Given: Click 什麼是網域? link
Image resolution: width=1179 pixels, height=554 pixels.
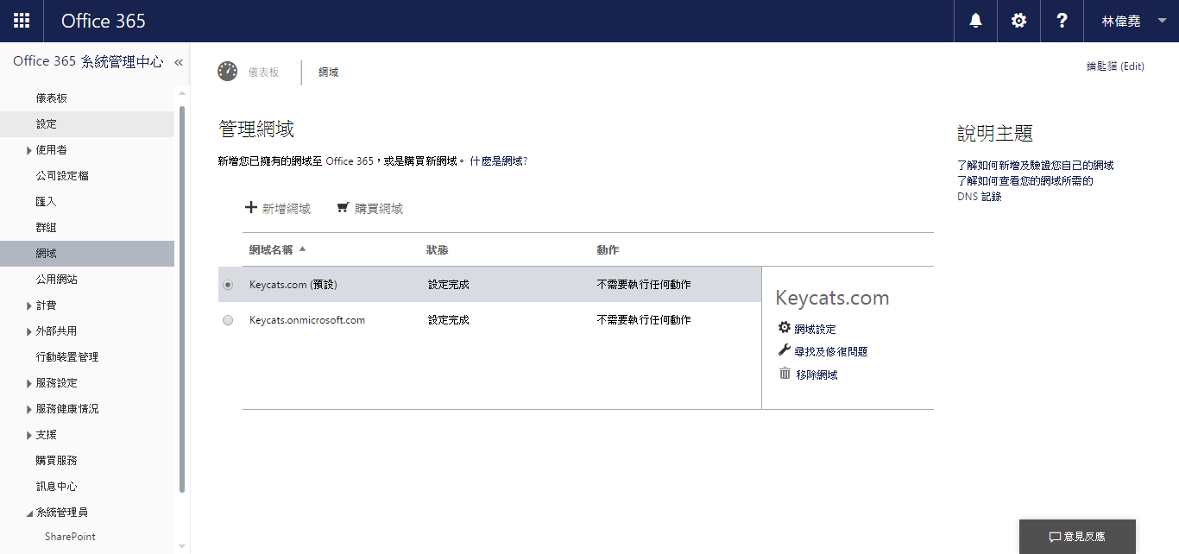Looking at the screenshot, I should (x=499, y=161).
